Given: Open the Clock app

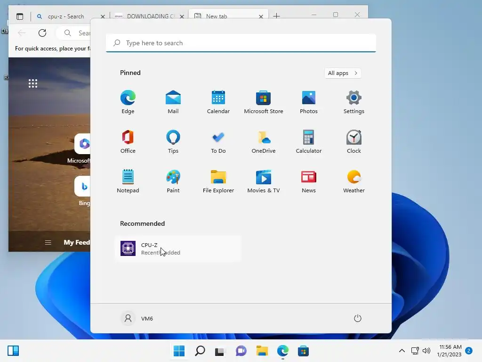Looking at the screenshot, I should pyautogui.click(x=354, y=141).
